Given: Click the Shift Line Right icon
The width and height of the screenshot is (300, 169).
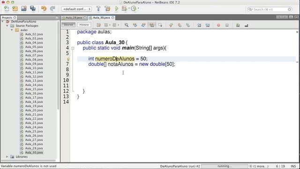Looking at the screenshot, I should pos(208,25).
